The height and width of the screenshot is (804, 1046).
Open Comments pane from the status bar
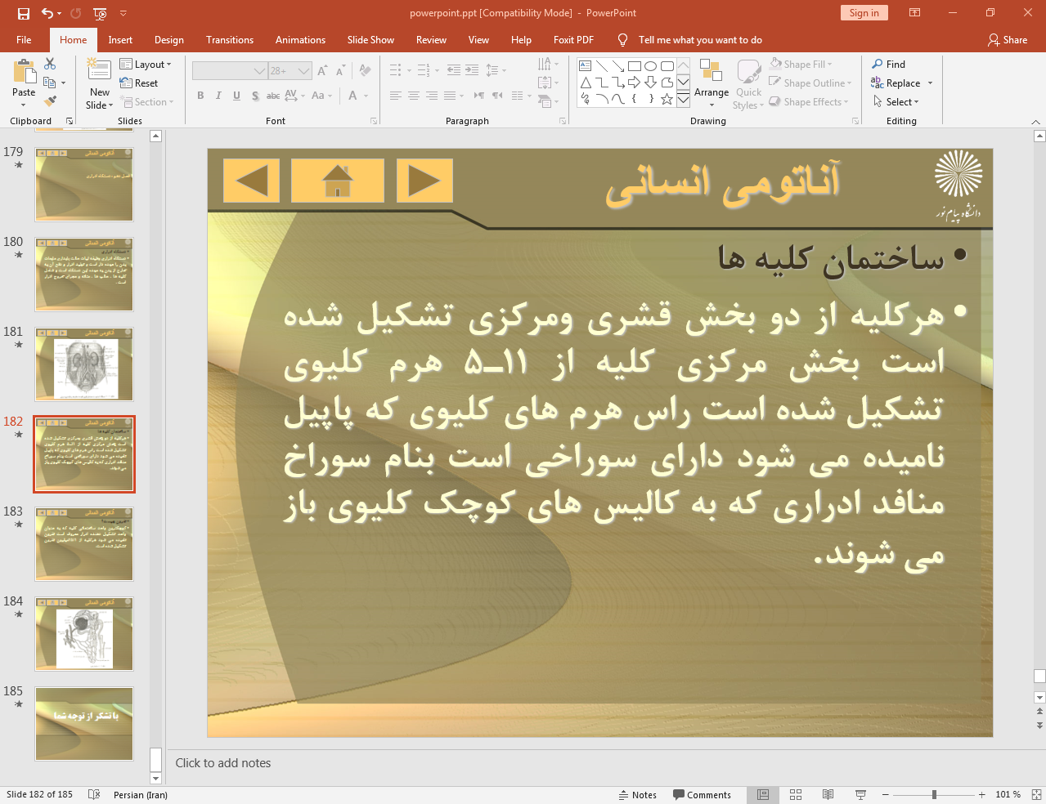click(x=702, y=795)
